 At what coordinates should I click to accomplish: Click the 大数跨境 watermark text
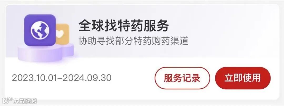point(25,101)
